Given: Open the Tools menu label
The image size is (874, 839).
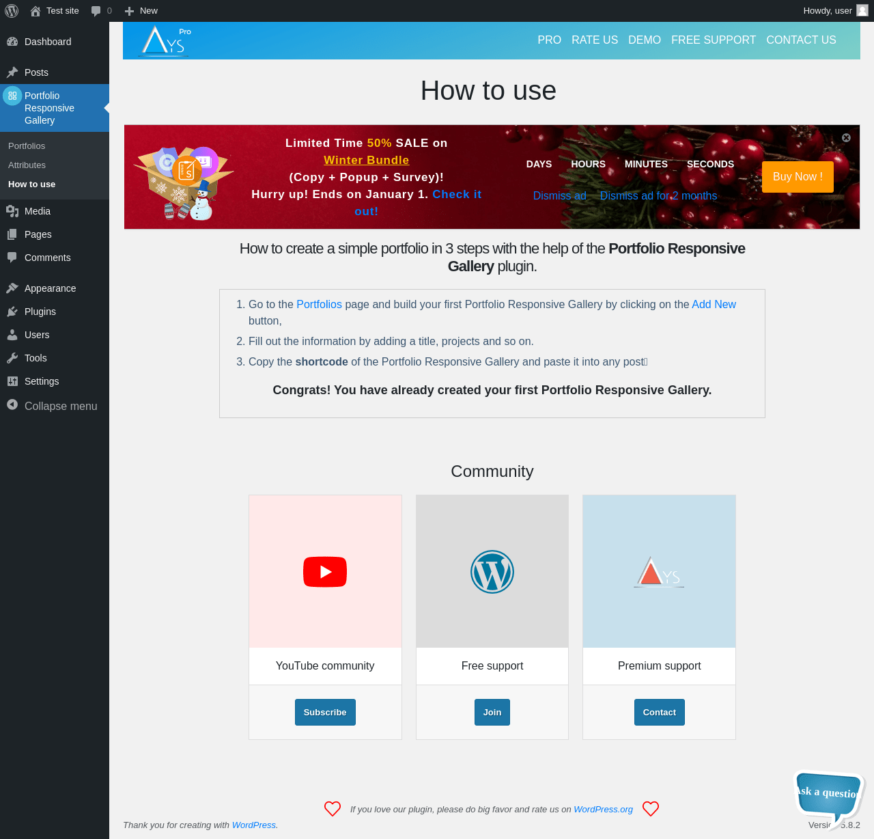Looking at the screenshot, I should tap(36, 358).
